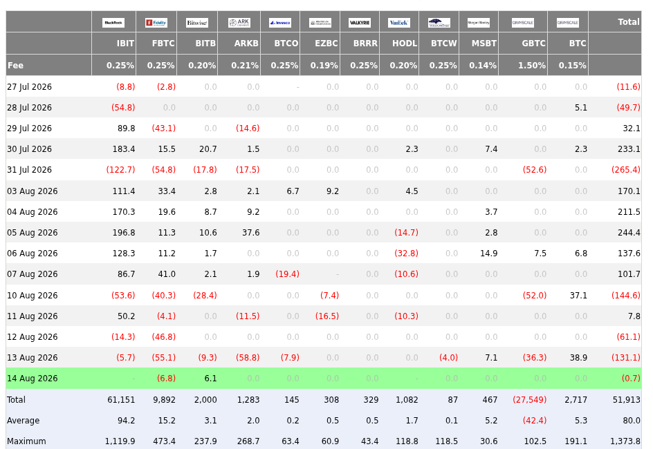Click the Invesco logo

coord(280,22)
